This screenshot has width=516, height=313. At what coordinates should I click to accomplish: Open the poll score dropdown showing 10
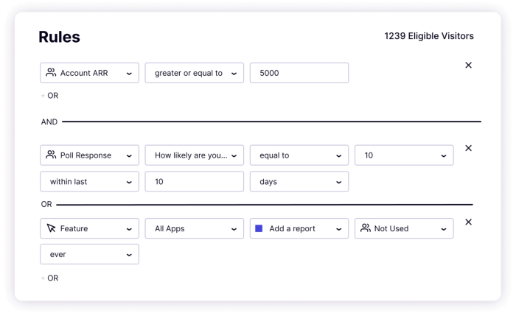pos(404,155)
